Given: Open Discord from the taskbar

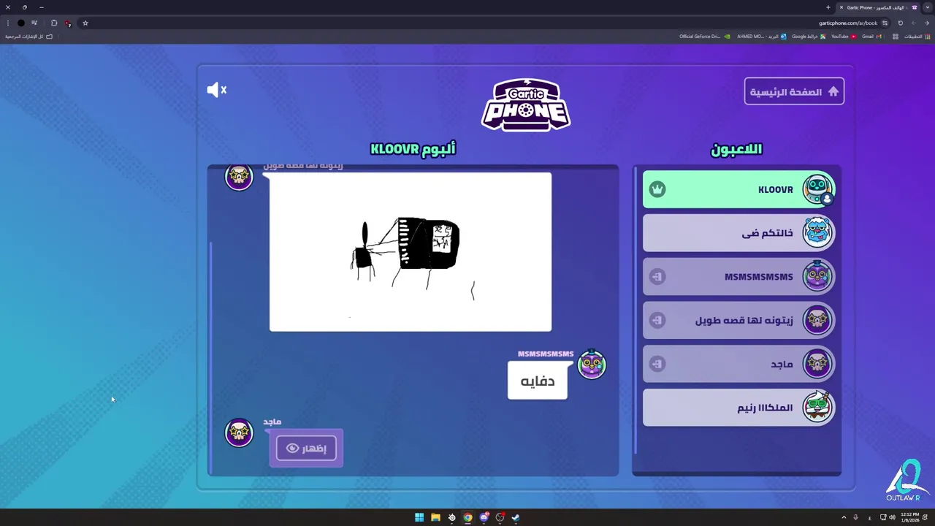Looking at the screenshot, I should [484, 517].
